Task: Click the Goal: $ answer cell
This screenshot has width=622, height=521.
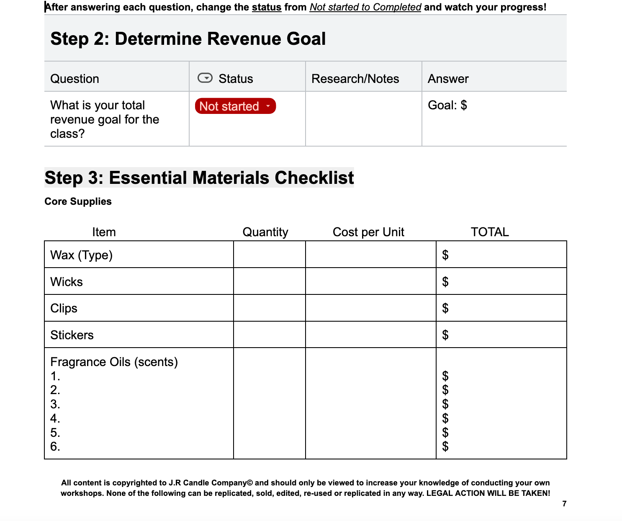Action: coord(494,119)
